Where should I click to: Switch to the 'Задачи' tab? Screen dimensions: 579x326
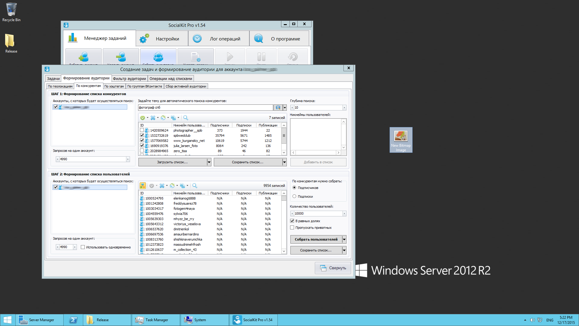pos(53,79)
